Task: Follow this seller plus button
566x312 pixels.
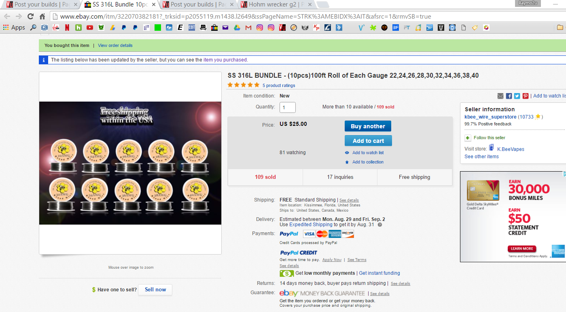Action: click(468, 138)
